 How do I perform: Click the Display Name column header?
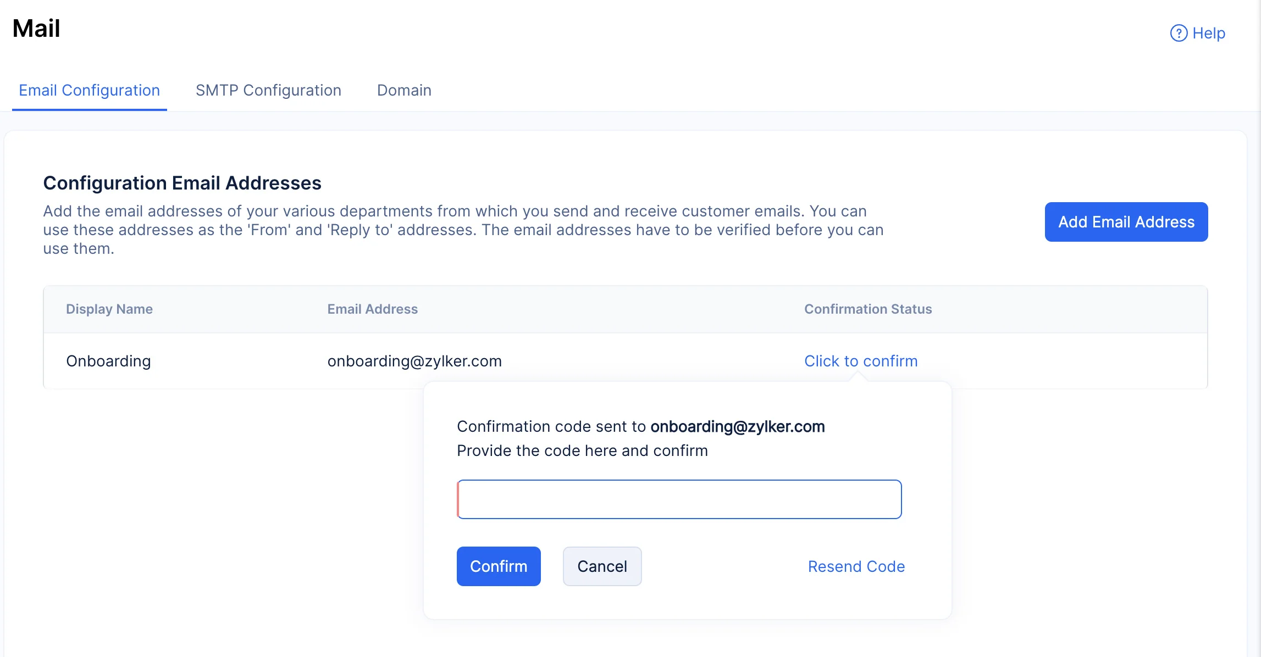pos(109,309)
